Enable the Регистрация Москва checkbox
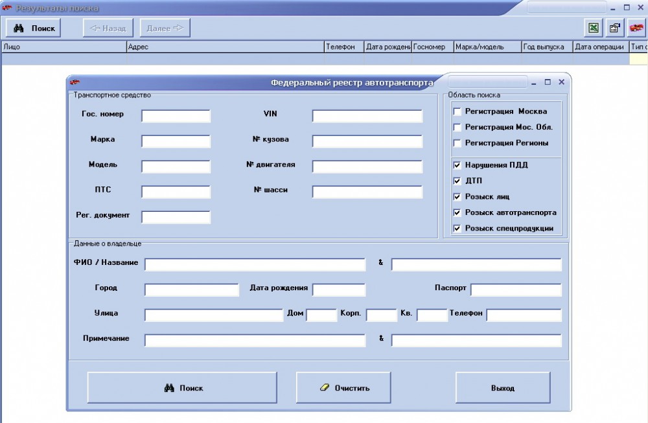 coord(457,111)
